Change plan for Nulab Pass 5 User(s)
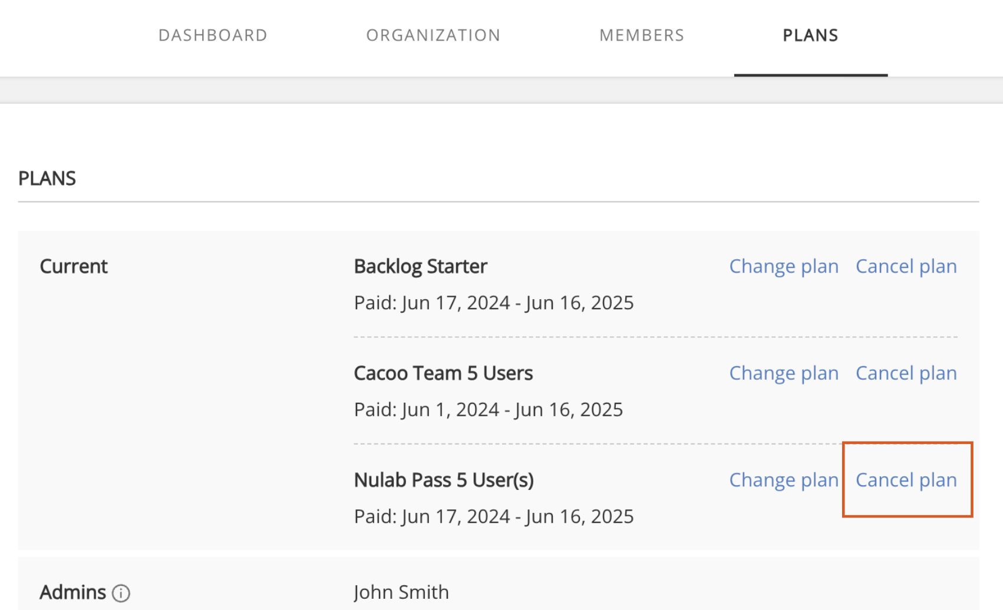This screenshot has height=610, width=1003. 784,480
